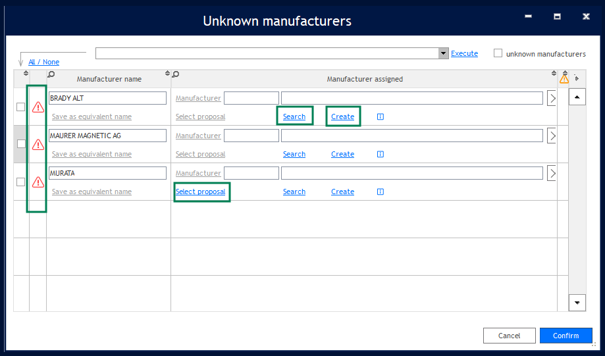Select the MURATA row checkbox
The image size is (605, 356).
click(21, 182)
